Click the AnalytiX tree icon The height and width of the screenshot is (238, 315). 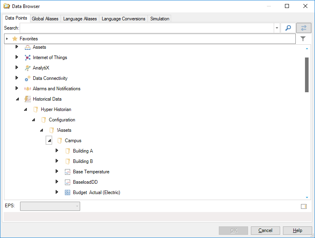[x=28, y=68]
